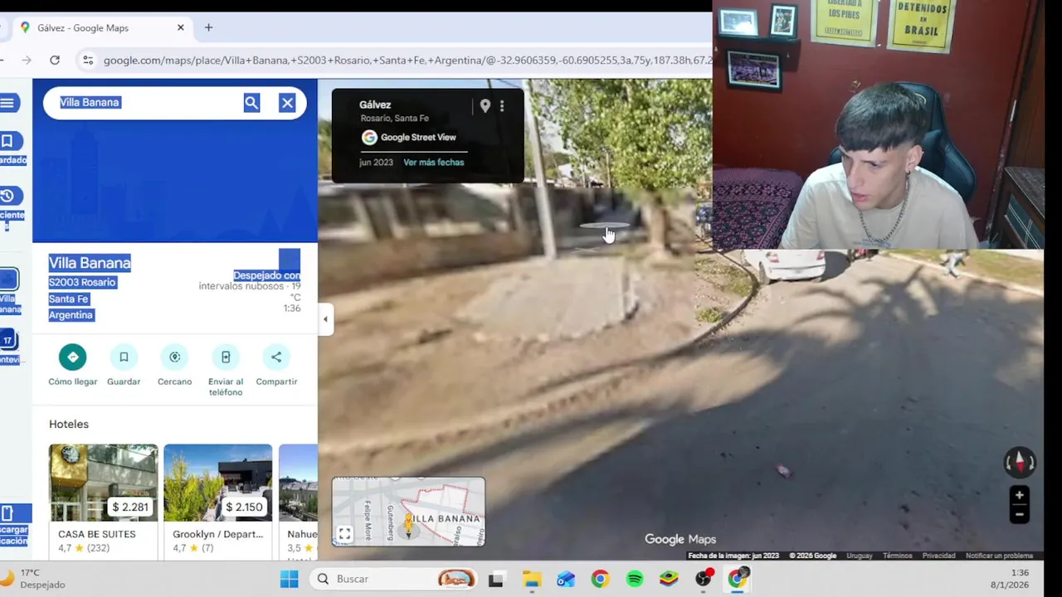Click the Privacidad link in footer
The image size is (1062, 597).
point(938,556)
